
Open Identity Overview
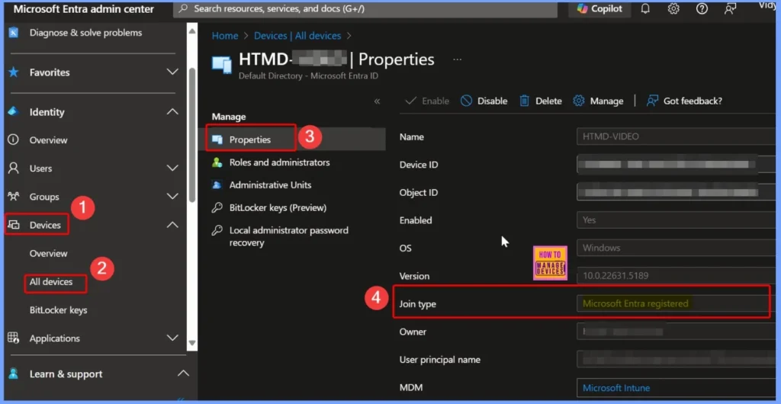point(48,140)
